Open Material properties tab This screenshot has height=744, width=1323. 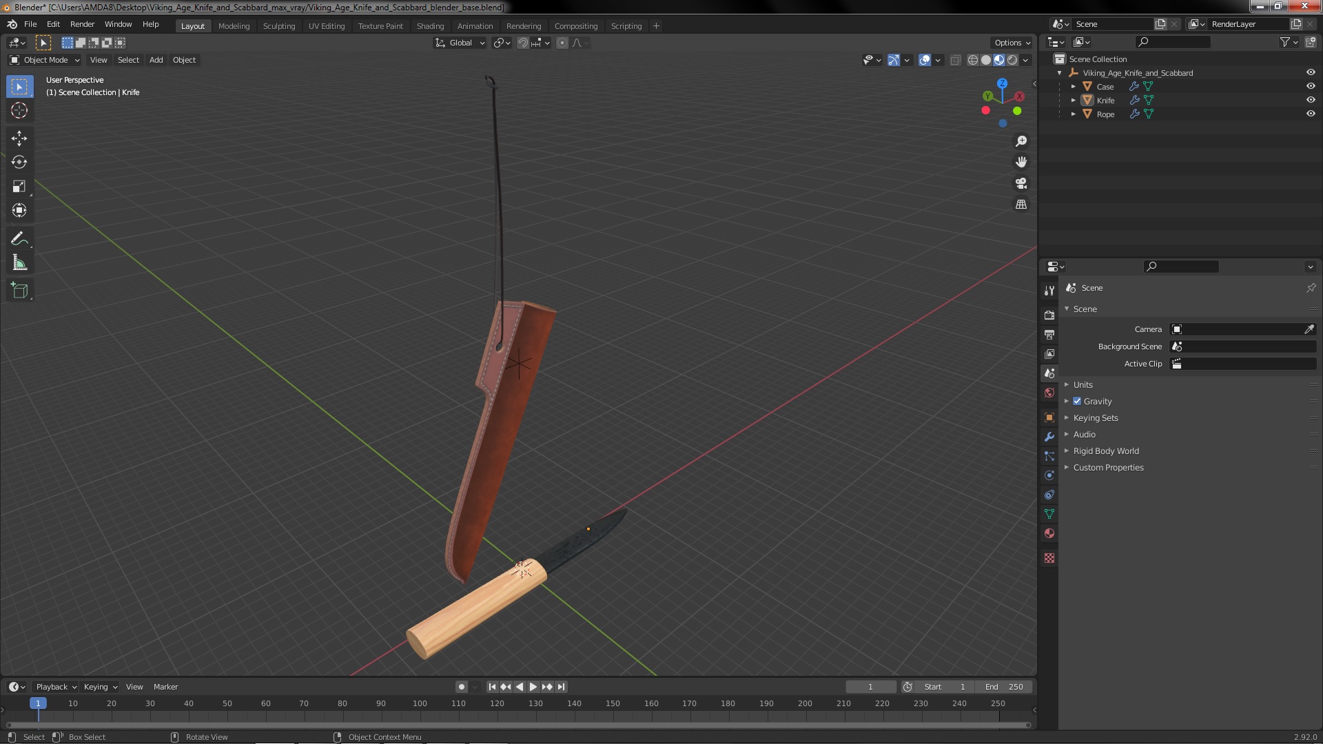point(1049,533)
